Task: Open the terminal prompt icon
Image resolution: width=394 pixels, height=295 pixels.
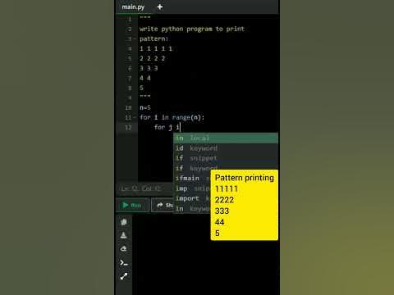Action: 124,263
